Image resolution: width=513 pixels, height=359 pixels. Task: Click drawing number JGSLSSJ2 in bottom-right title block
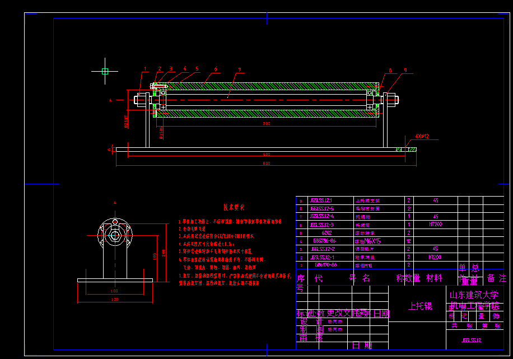(471, 341)
